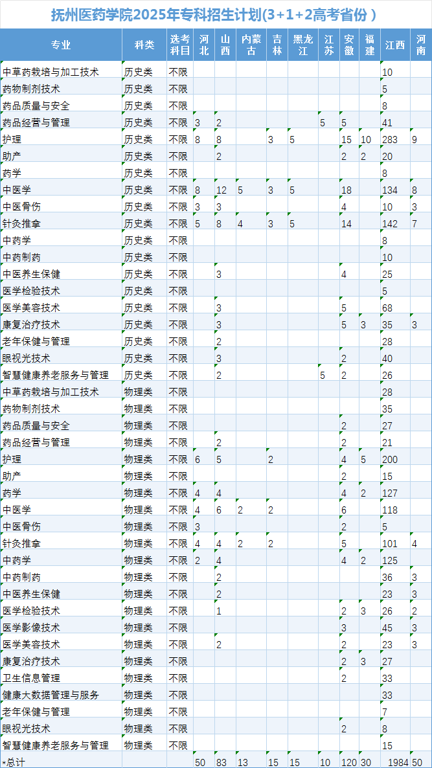Click the 30 total for 福建

(x=366, y=762)
